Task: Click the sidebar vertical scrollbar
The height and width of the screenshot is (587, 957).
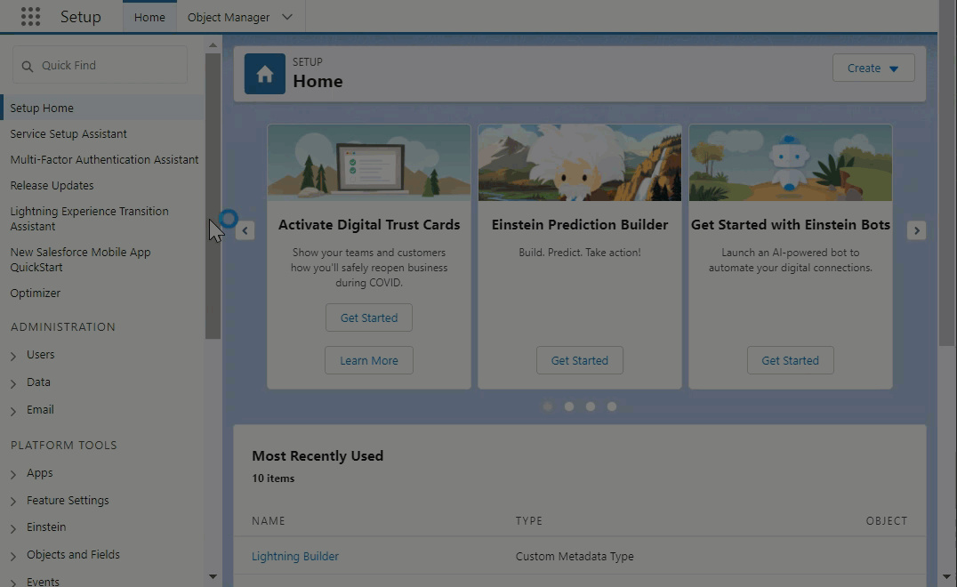Action: coord(213,196)
